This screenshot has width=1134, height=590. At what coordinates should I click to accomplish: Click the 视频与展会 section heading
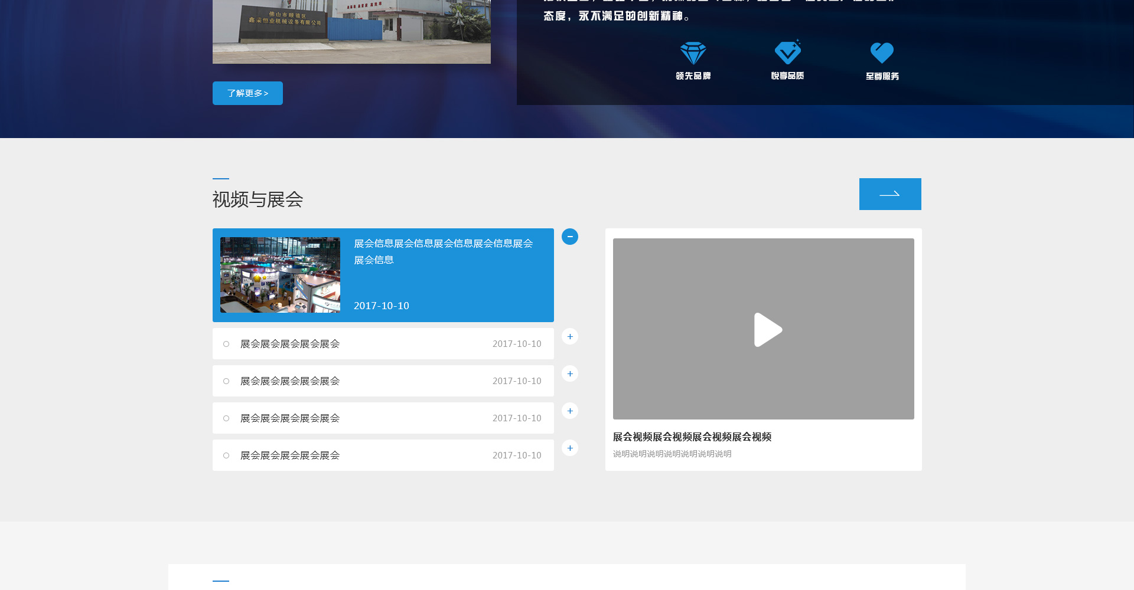click(x=258, y=199)
